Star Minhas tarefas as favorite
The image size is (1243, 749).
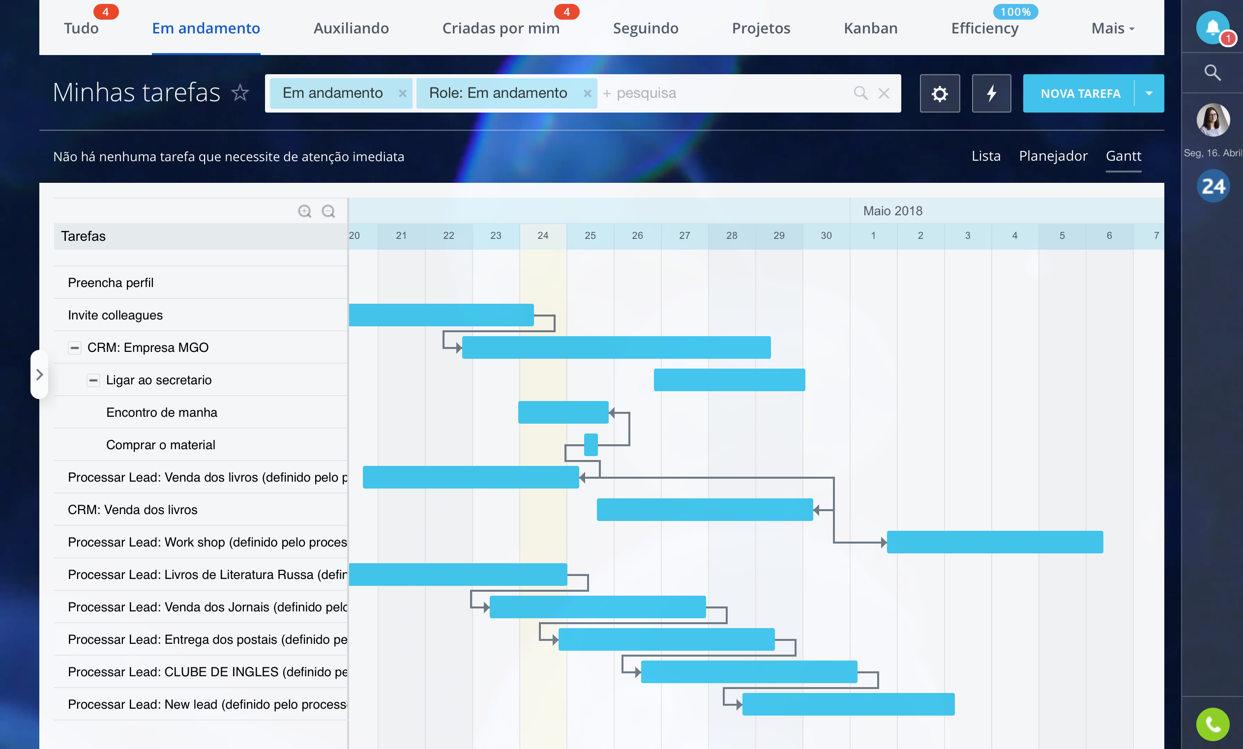coord(240,92)
